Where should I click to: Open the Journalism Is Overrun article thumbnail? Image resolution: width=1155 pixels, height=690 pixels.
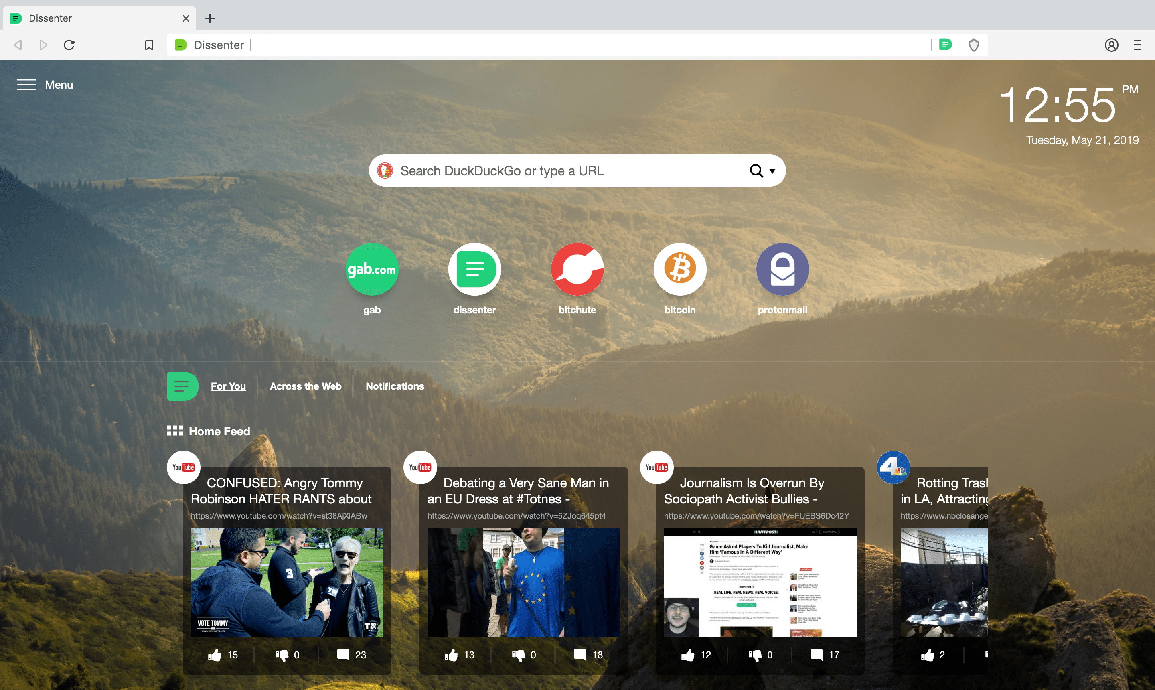tap(759, 582)
